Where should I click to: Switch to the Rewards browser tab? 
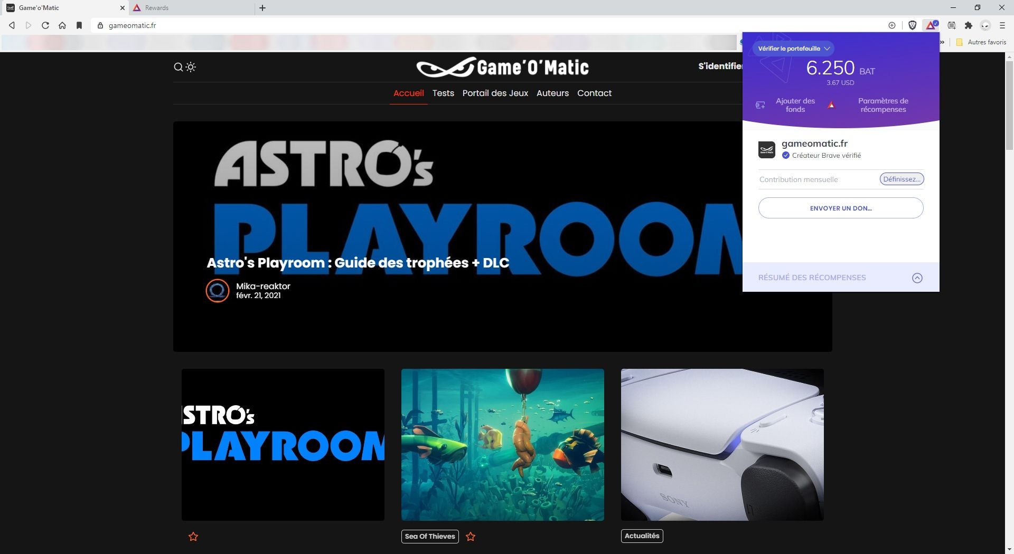[x=192, y=8]
